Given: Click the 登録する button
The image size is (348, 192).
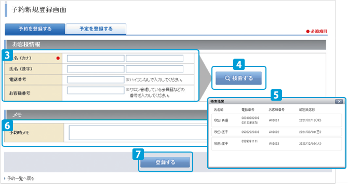Looking at the screenshot, I should pos(165,162).
